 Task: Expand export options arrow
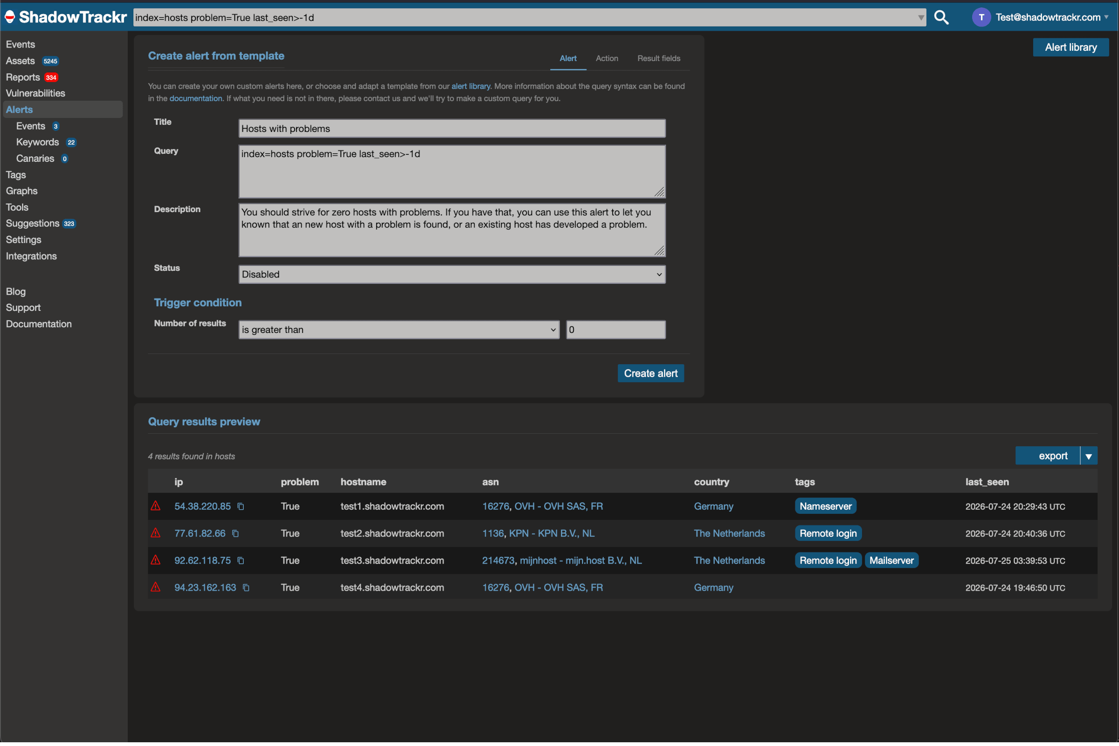coord(1089,456)
